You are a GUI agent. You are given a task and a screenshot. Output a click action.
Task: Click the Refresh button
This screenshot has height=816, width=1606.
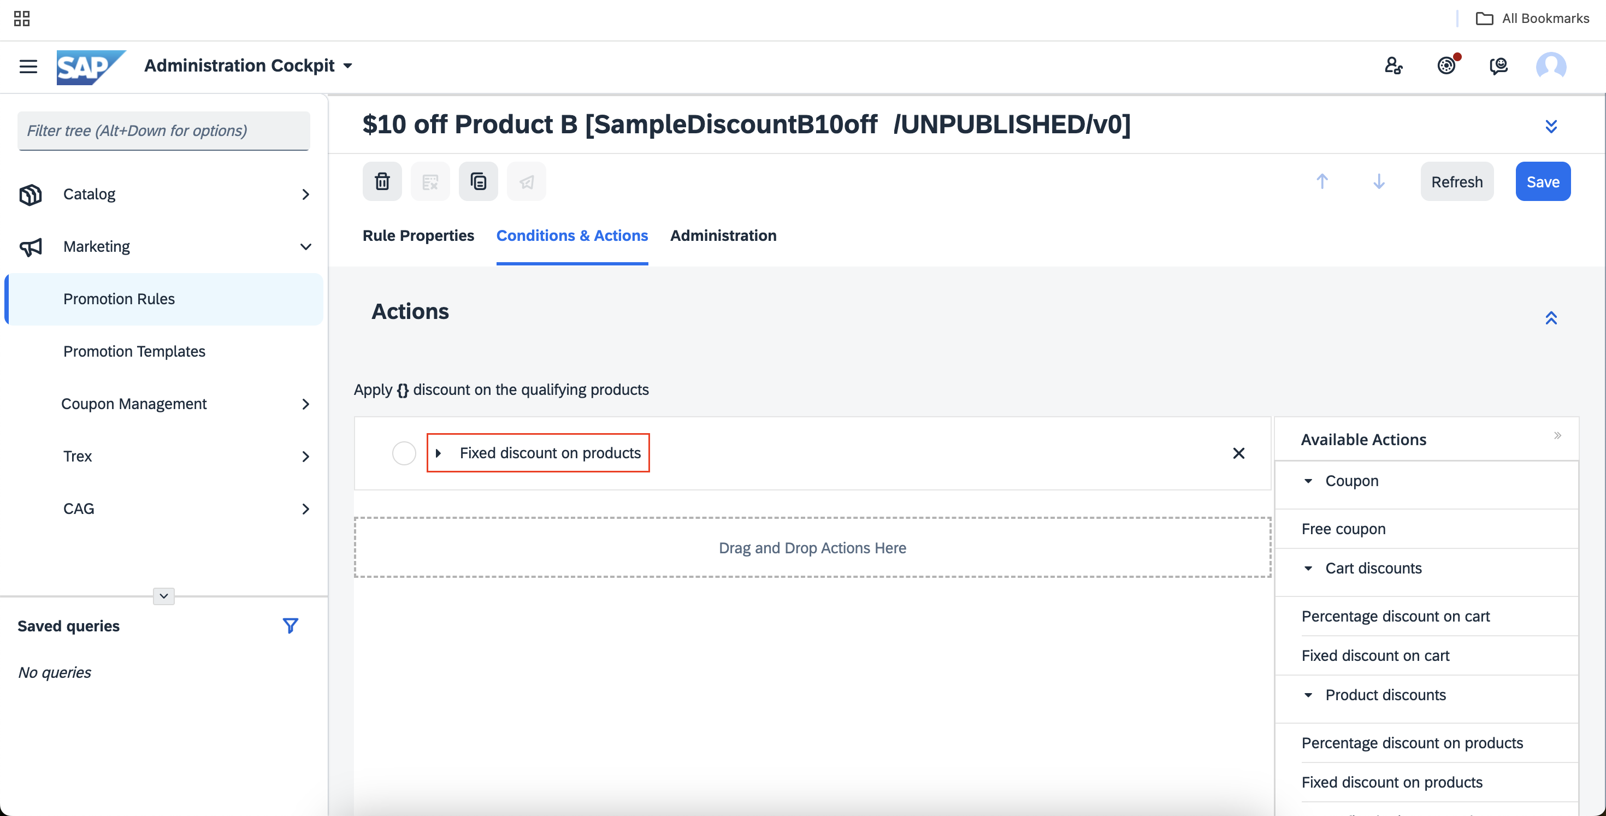[x=1457, y=181]
